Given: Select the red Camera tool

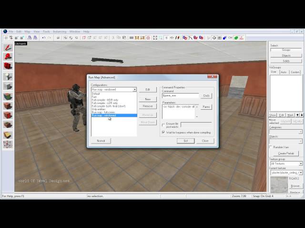Looking at the screenshot, I should 8,66.
